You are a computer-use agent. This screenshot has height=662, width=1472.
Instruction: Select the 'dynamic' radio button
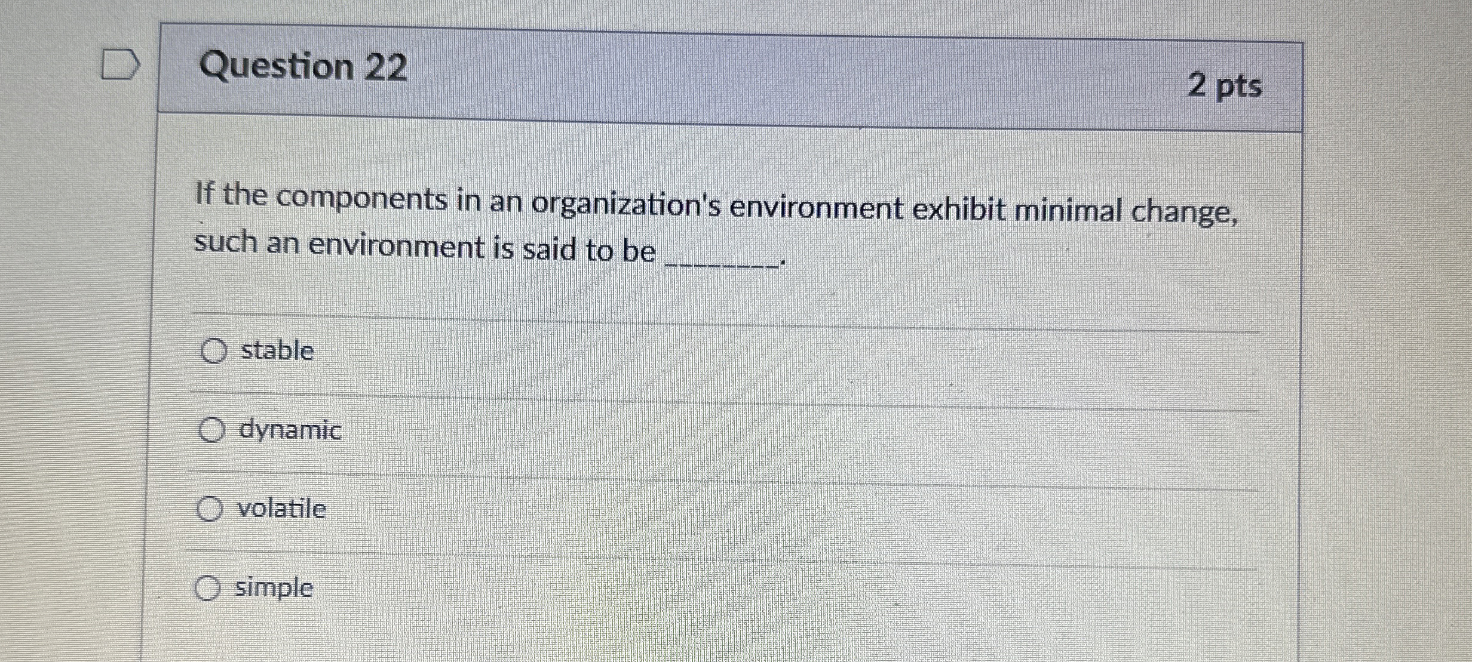pos(213,431)
